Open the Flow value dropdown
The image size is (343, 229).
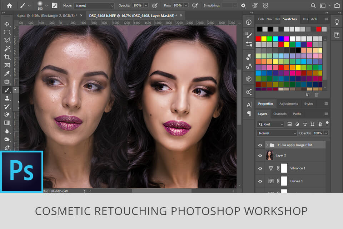click(186, 5)
